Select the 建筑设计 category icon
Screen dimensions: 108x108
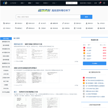coord(4,23)
